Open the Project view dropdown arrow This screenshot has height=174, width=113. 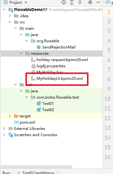coord(26,3)
